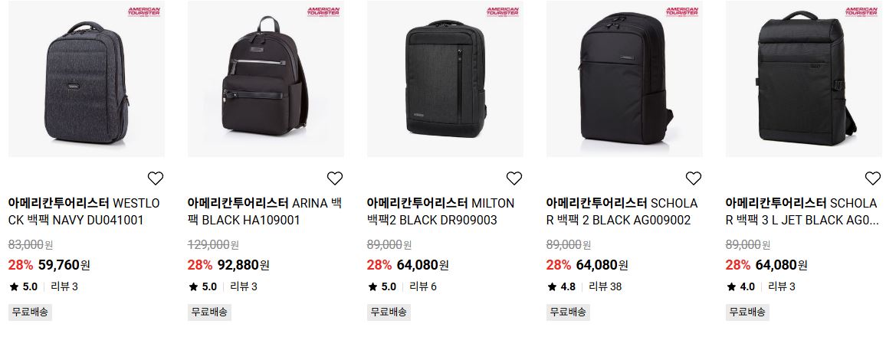Like the SCHOLAR 3 L JET BLACK backpack

872,178
